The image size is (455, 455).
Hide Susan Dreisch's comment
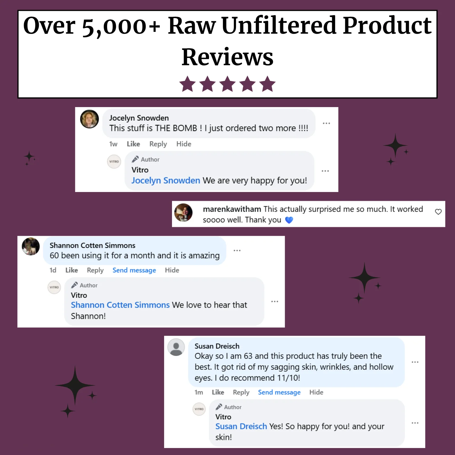tap(316, 393)
